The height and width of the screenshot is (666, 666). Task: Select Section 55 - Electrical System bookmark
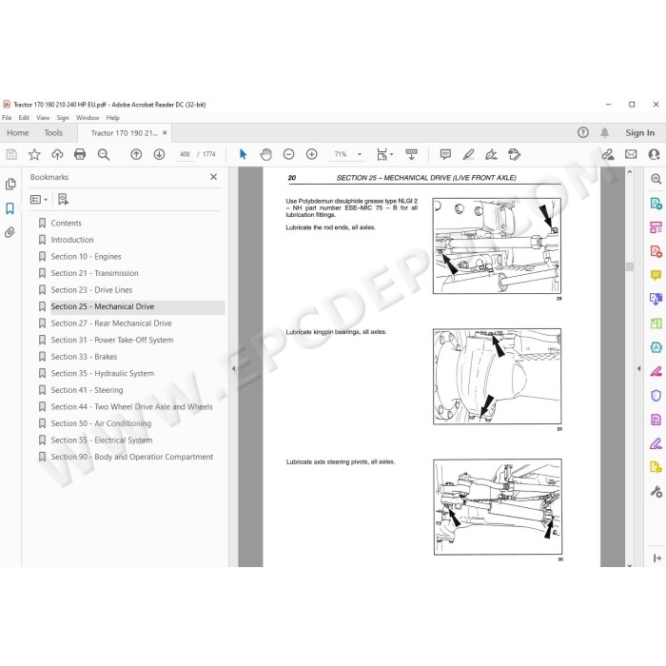102,440
